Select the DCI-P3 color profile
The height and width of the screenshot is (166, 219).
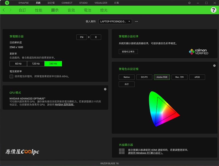coord(144,77)
